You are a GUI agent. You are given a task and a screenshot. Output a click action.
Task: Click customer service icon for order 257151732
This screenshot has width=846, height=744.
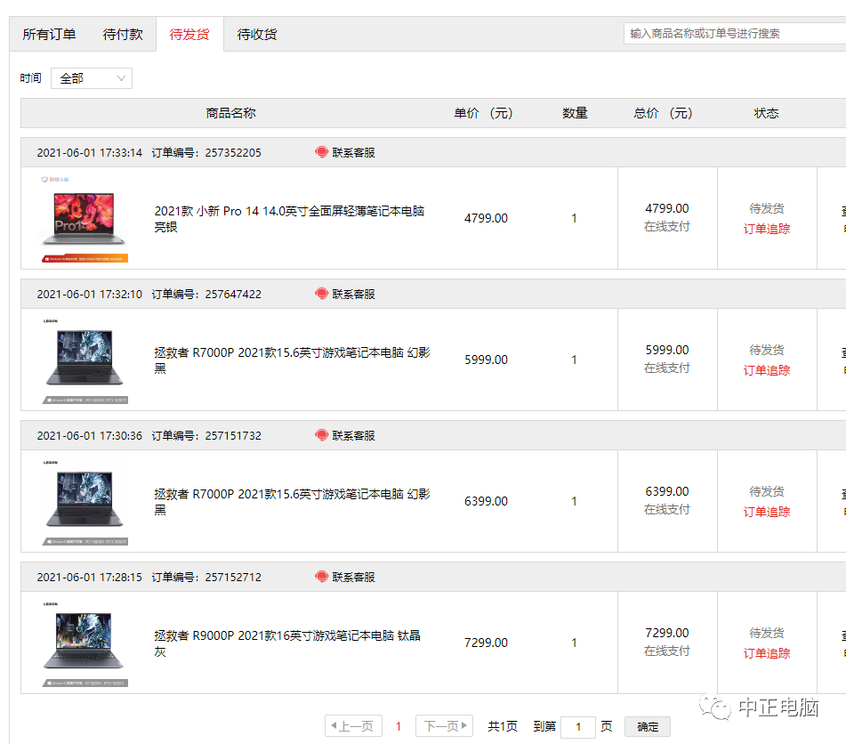point(321,435)
